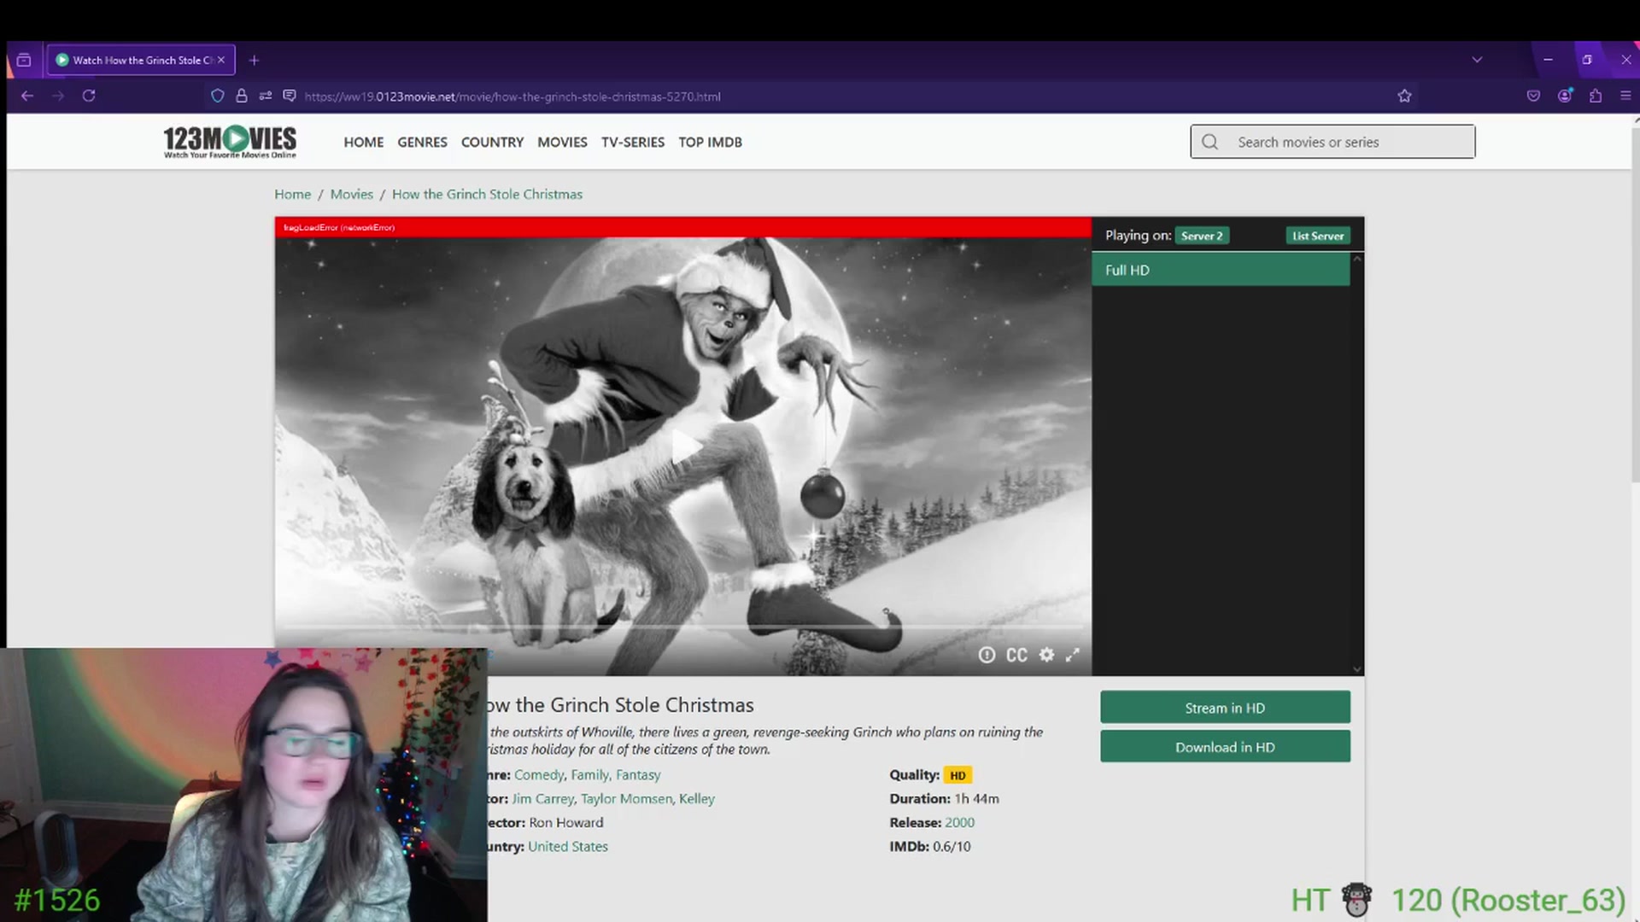Open the United States country link

(x=568, y=846)
